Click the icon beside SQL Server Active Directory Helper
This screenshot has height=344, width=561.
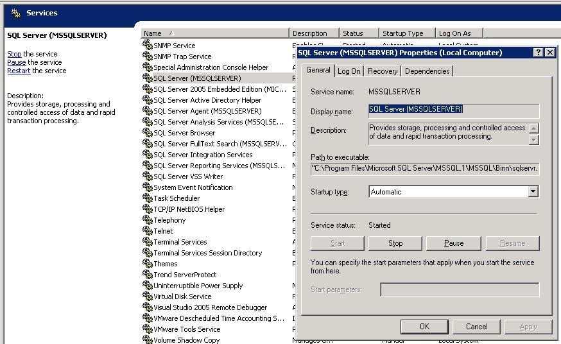click(148, 99)
